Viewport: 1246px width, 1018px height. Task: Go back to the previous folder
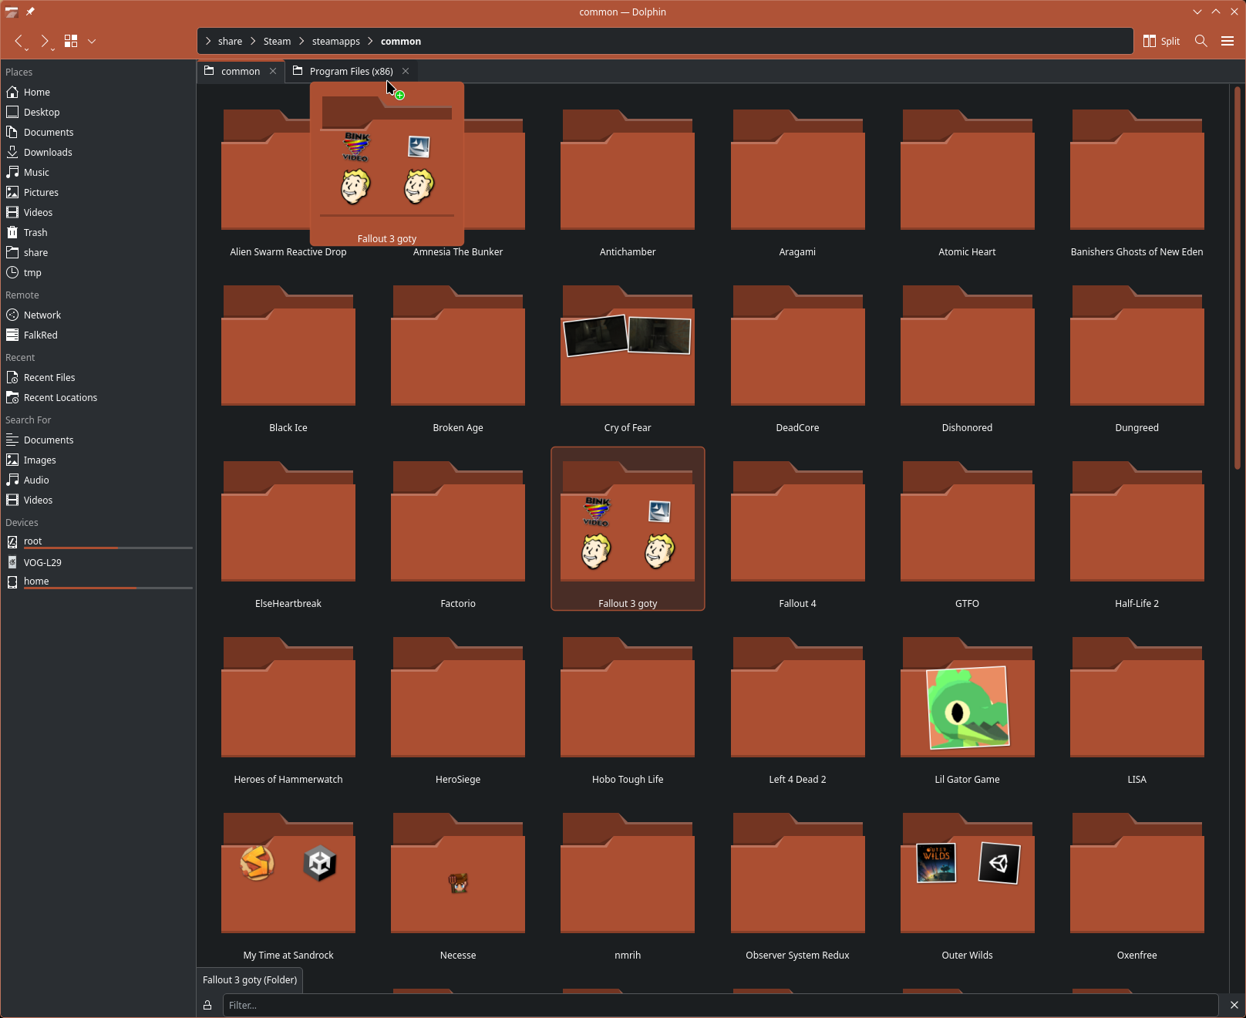pos(19,41)
